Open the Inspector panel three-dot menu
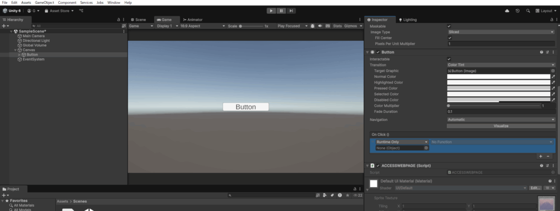The image size is (560, 211). point(556,20)
